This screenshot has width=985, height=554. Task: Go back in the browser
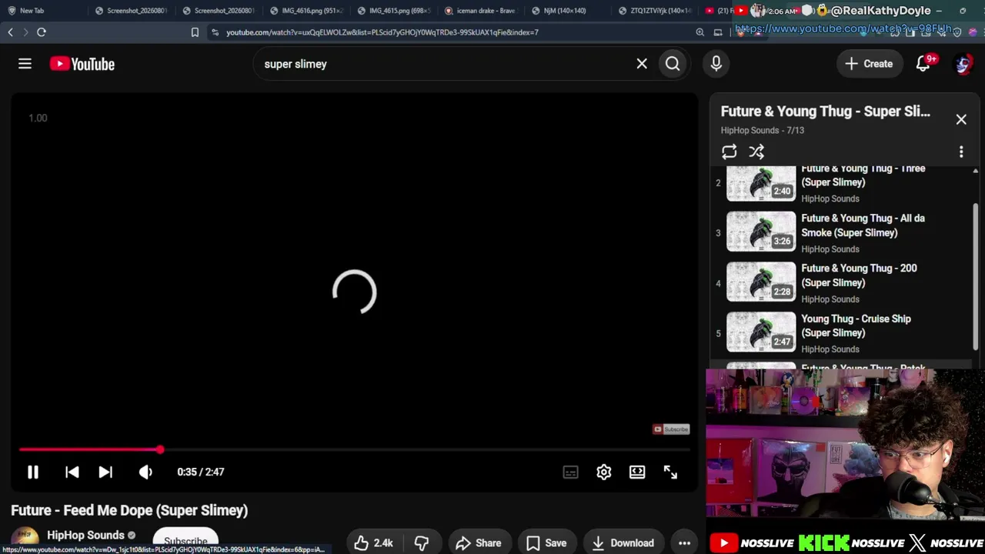coord(10,32)
